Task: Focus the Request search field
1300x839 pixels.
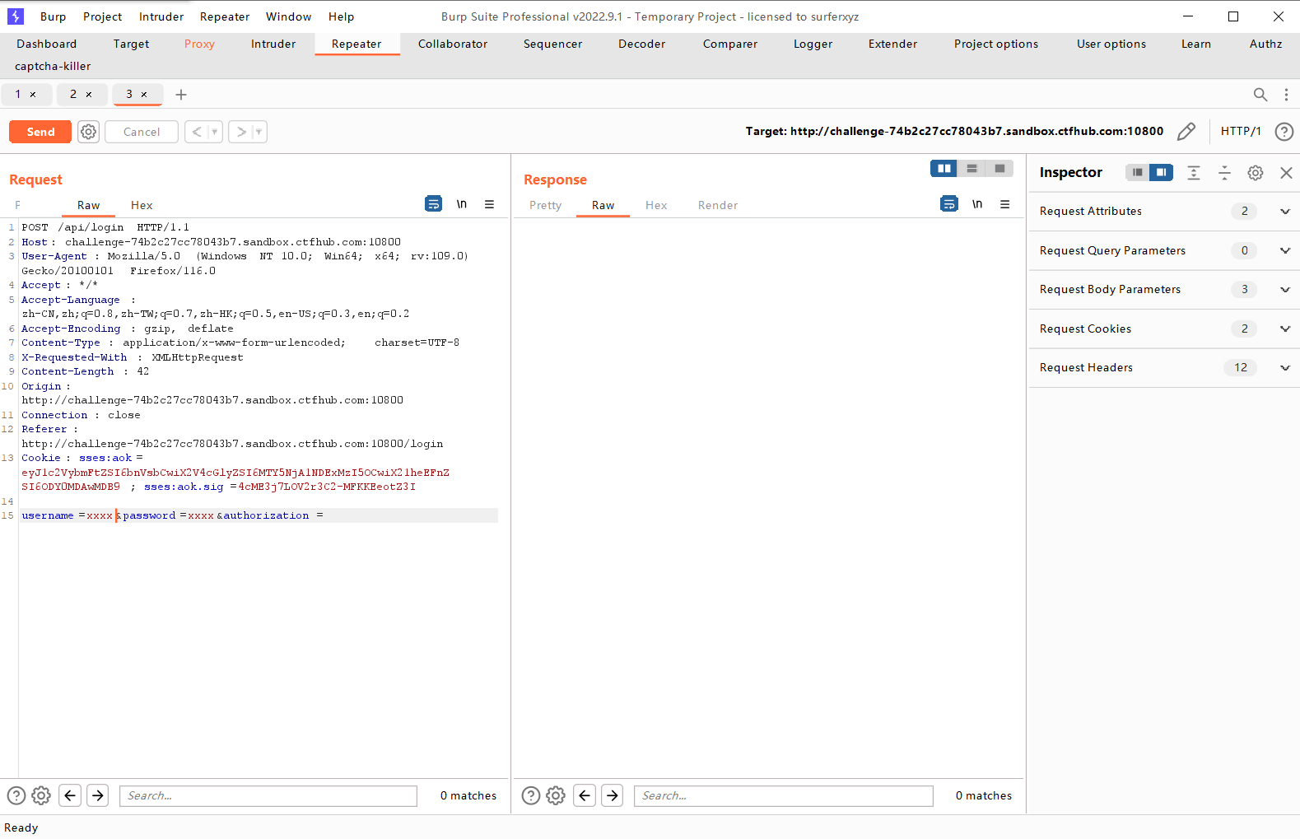Action: (268, 795)
